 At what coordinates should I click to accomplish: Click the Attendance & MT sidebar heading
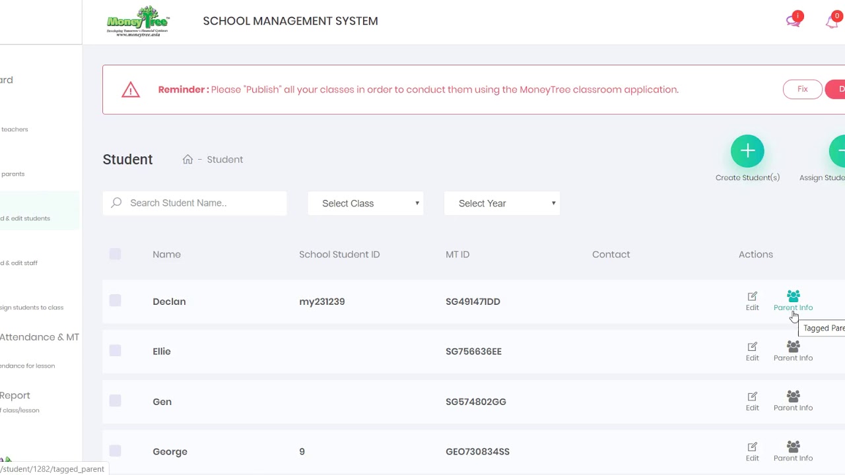40,337
